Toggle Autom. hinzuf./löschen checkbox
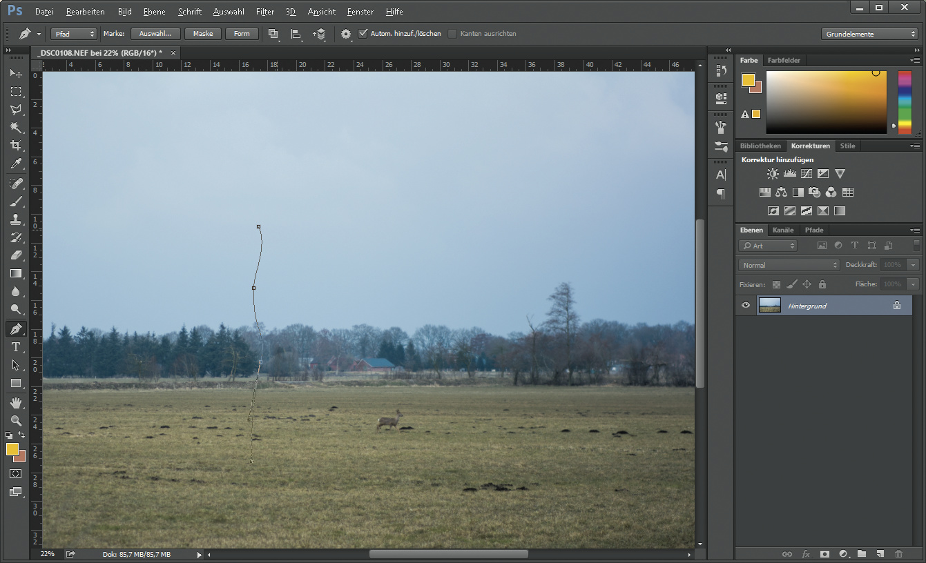This screenshot has height=563, width=926. pyautogui.click(x=363, y=33)
